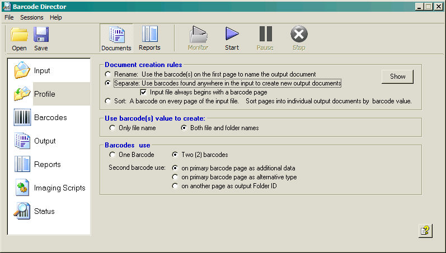Select the Rename document creation rule
The image size is (446, 253).
tap(108, 74)
